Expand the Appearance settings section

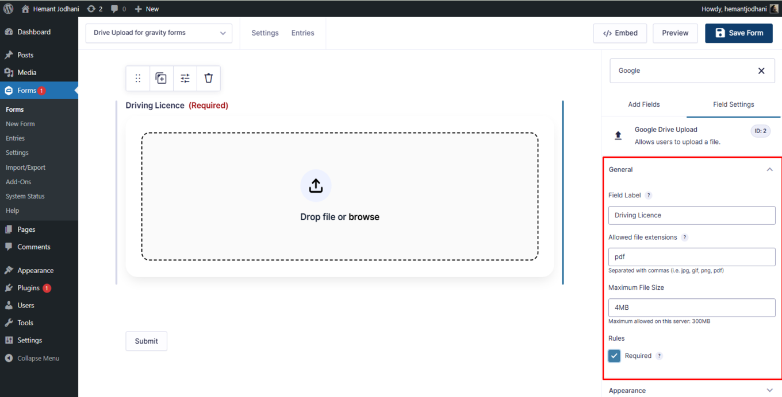(769, 390)
